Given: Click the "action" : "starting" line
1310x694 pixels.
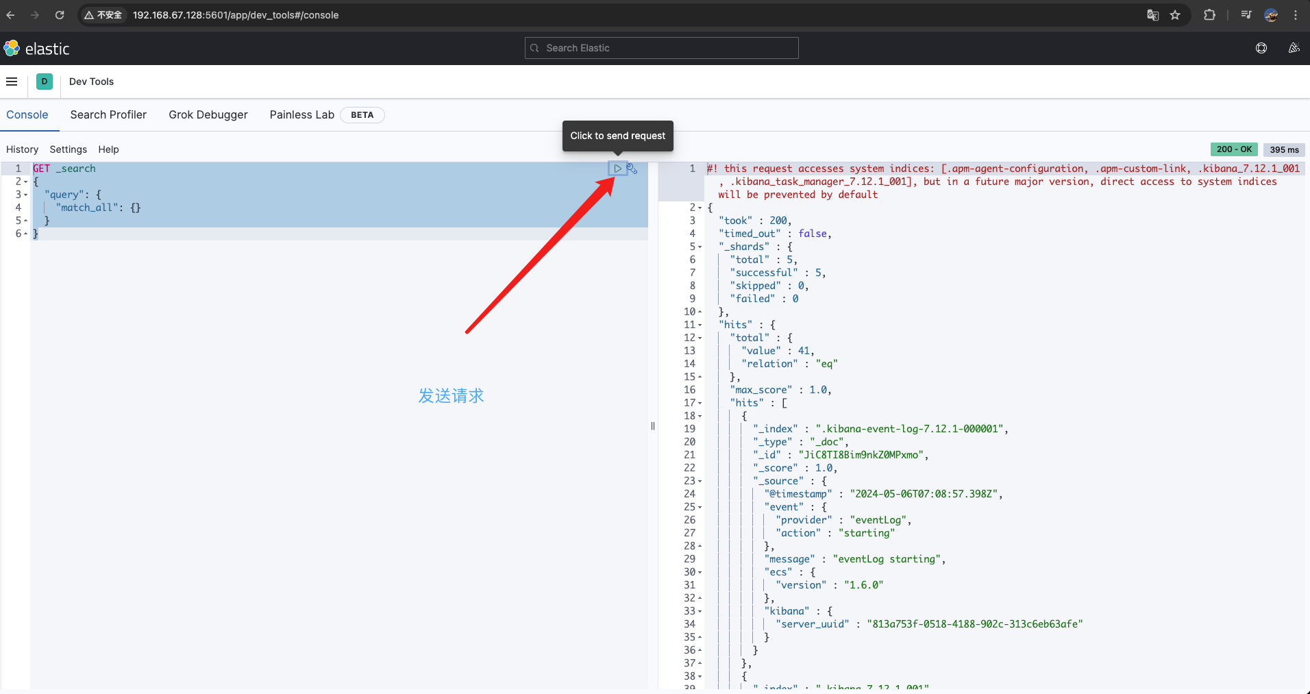Looking at the screenshot, I should [x=835, y=533].
